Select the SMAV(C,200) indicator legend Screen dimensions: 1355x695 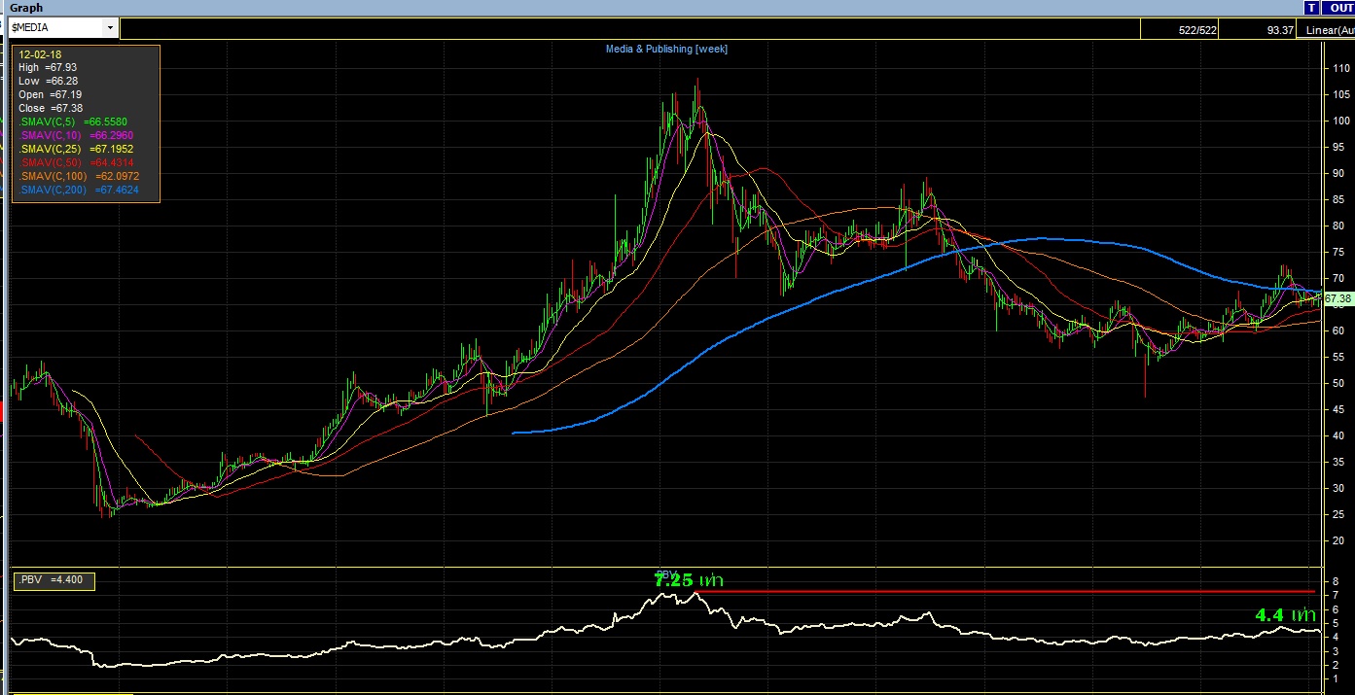coord(78,191)
